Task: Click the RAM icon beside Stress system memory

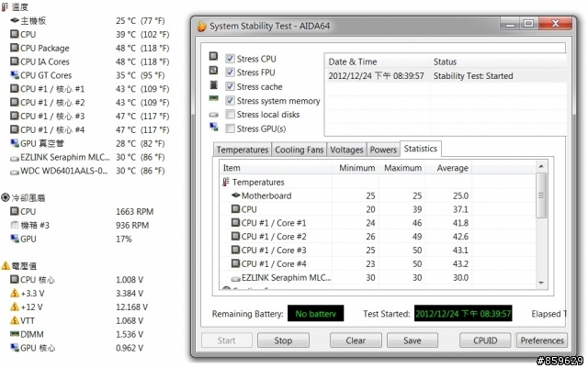Action: coord(213,98)
